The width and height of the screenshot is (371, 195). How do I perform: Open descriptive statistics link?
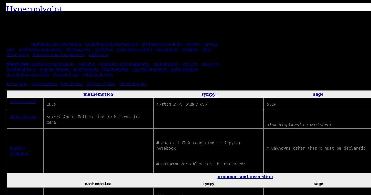tap(28, 75)
